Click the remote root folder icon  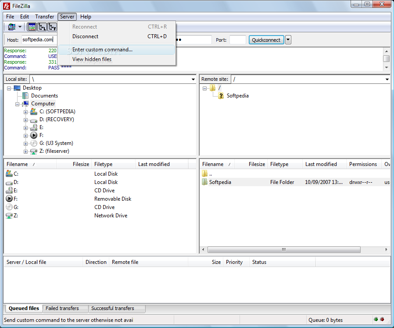tap(213, 88)
